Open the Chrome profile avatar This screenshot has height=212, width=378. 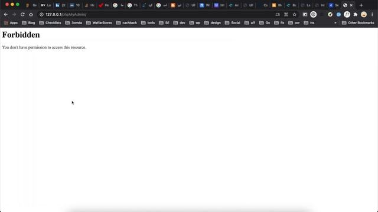[x=364, y=14]
